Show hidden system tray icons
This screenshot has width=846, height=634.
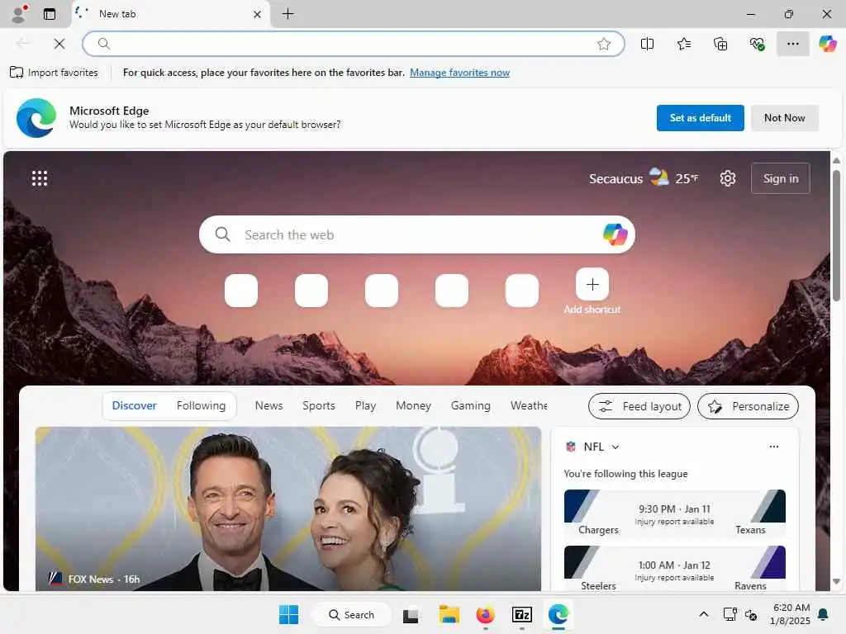coord(704,614)
